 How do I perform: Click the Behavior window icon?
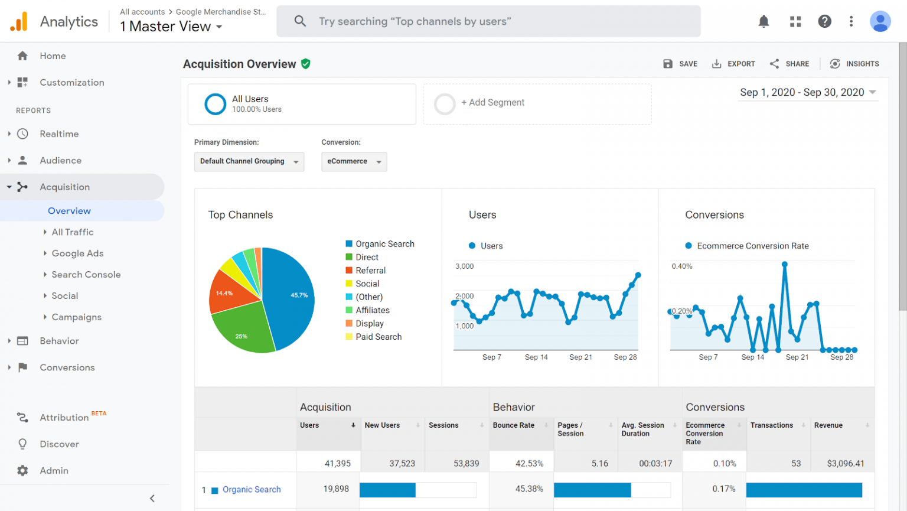(22, 341)
